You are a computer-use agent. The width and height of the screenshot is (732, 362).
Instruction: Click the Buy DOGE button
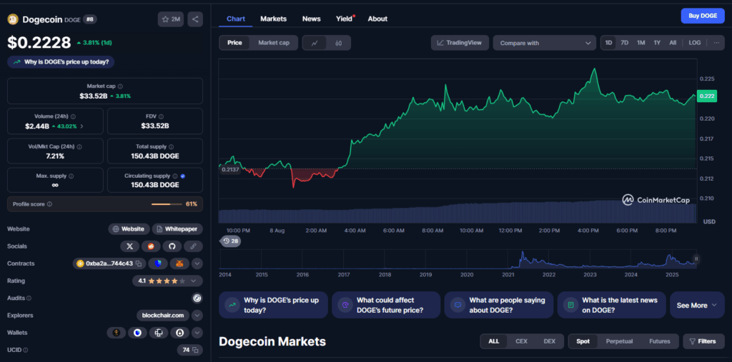(703, 16)
